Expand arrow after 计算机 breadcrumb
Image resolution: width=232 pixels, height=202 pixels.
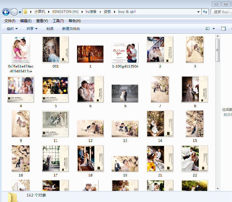coord(49,12)
